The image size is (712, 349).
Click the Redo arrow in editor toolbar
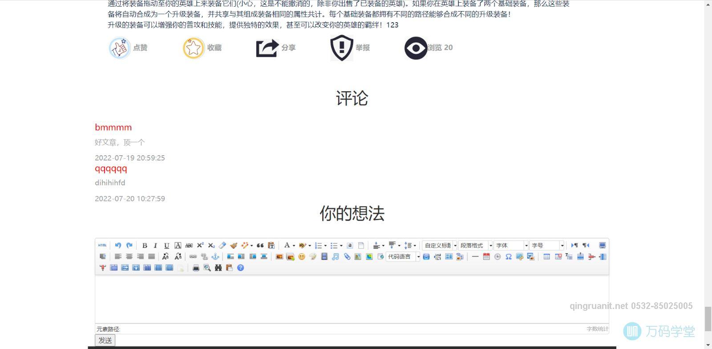tap(129, 245)
